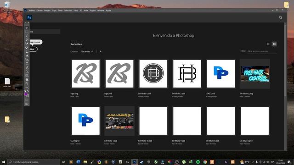Swap foreground and background colors
The height and width of the screenshot is (165, 294).
[x=28, y=91]
